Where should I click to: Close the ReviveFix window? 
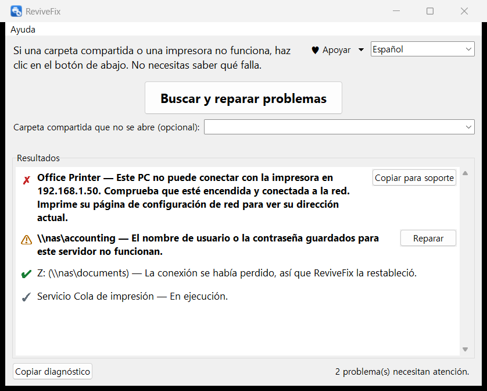(464, 11)
